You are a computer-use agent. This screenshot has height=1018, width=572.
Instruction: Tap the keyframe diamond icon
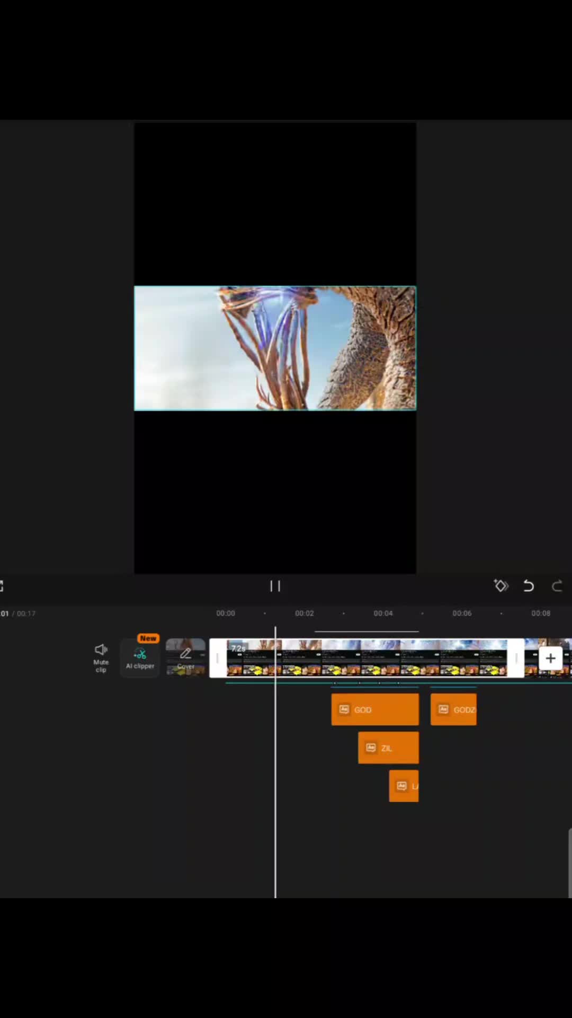pos(501,585)
